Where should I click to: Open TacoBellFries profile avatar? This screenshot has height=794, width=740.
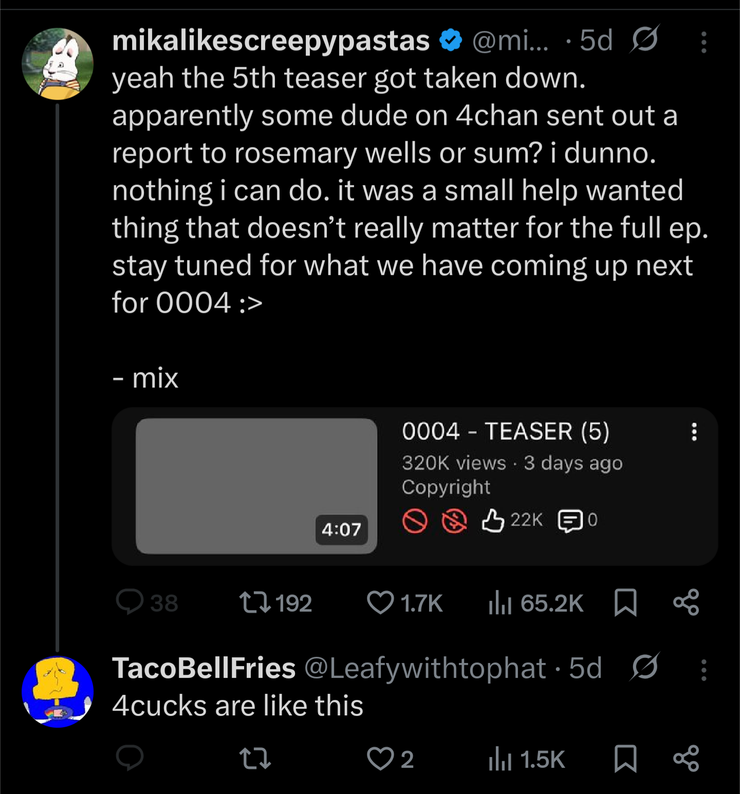58,692
